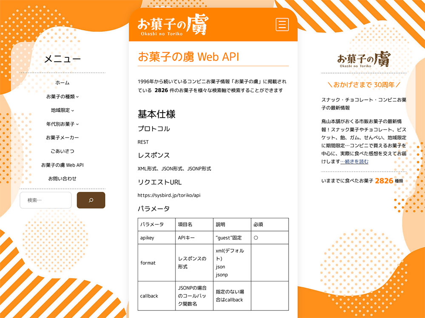
Task: Expand the お菓子の種類 submenu
Action: click(x=62, y=97)
